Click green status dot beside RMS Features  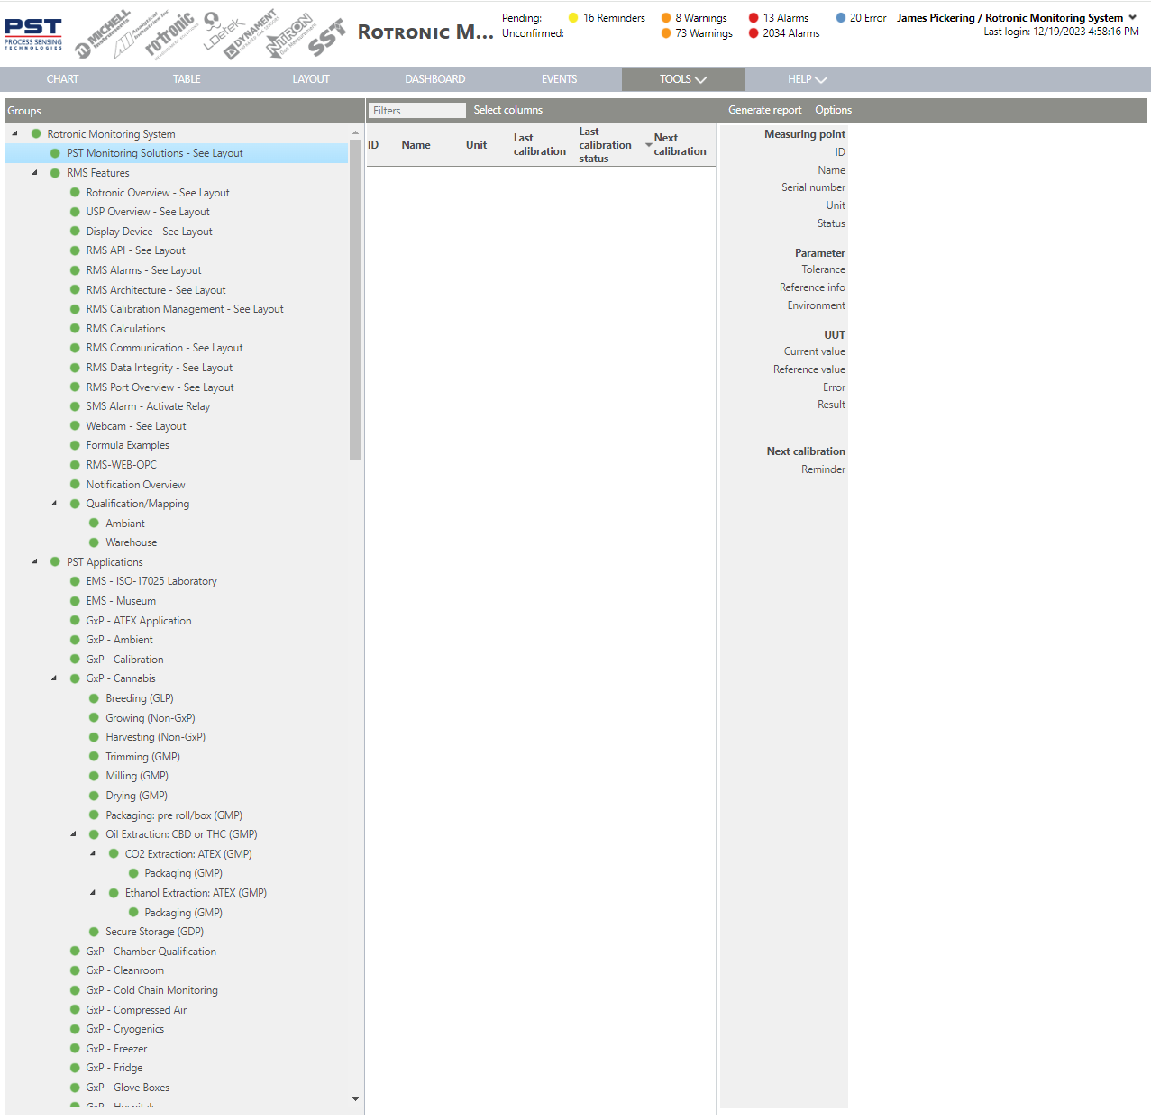pos(55,173)
